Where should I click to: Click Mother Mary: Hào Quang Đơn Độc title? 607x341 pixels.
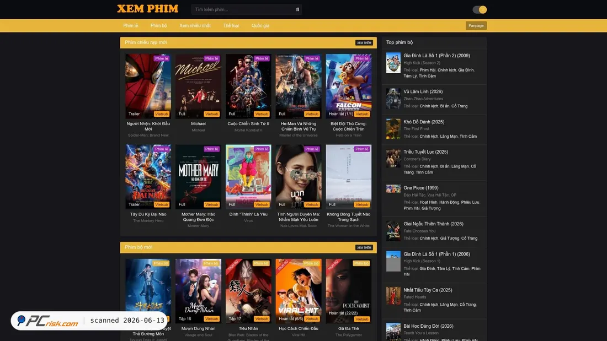[x=198, y=217]
